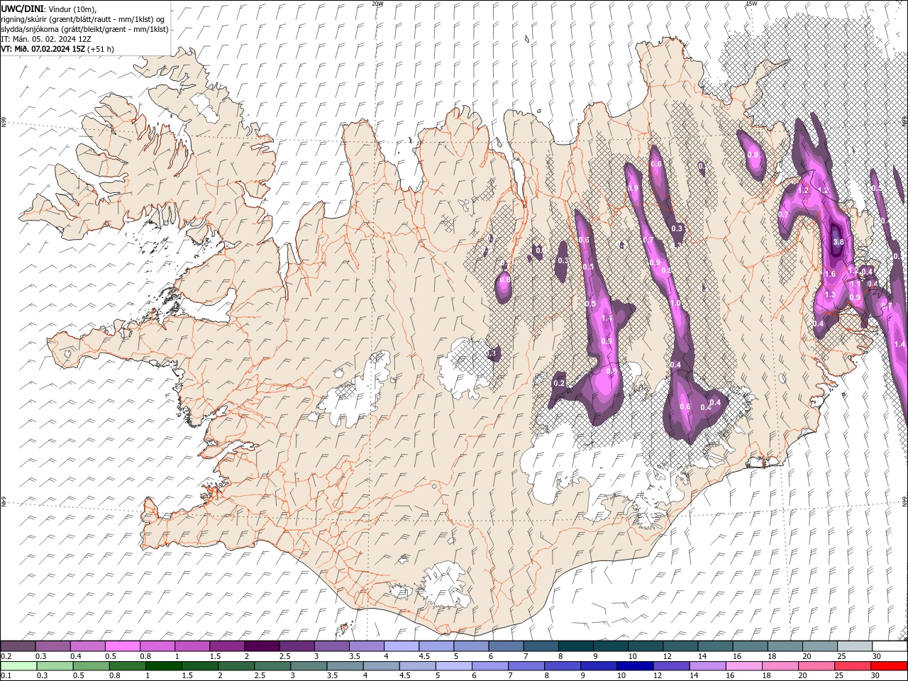
Task: Pick the darkest green 1 swatch, lower legend
Action: [x=163, y=665]
